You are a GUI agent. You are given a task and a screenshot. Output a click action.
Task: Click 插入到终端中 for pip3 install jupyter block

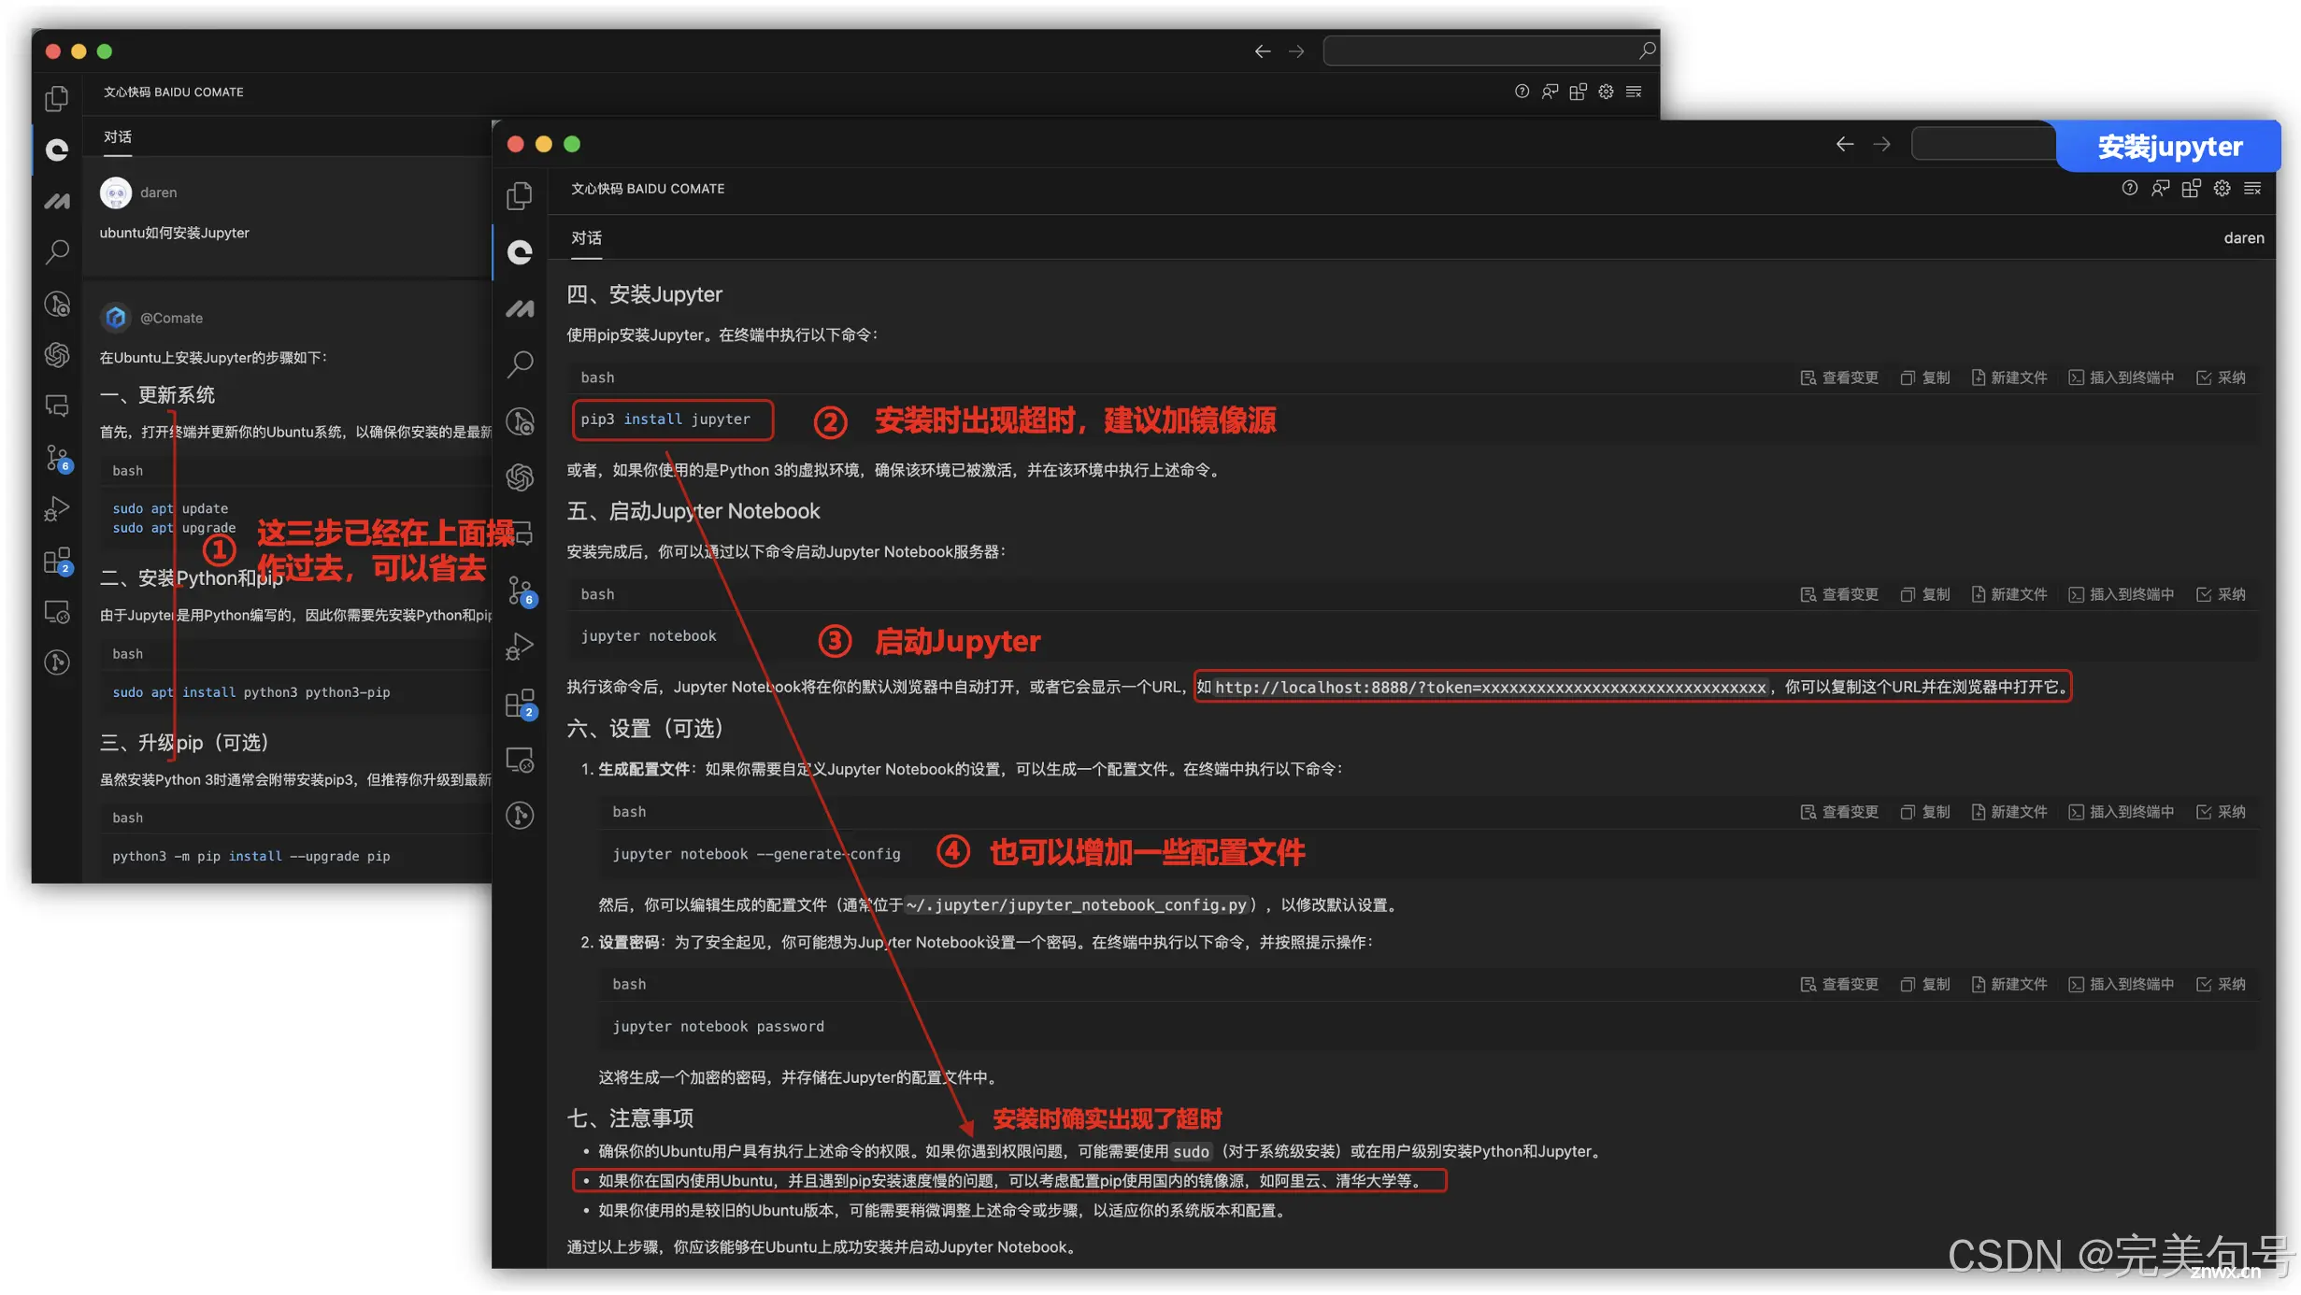point(2122,377)
